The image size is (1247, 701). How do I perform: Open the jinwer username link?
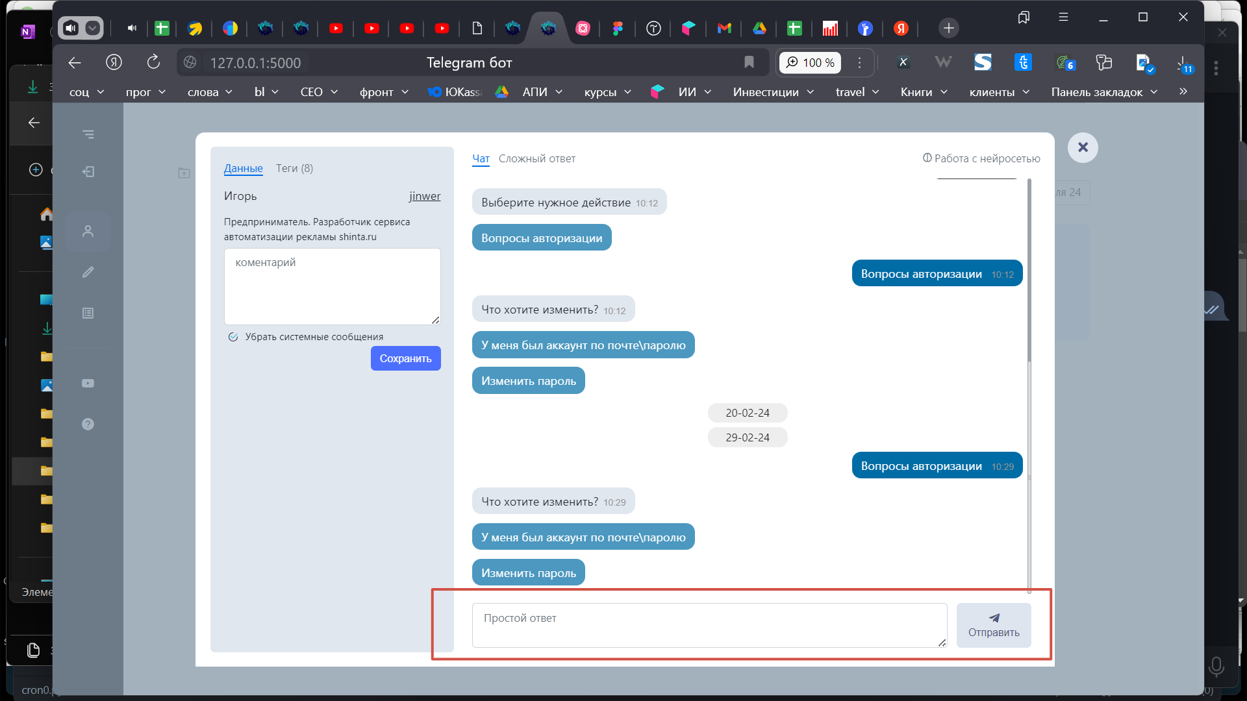pyautogui.click(x=425, y=196)
